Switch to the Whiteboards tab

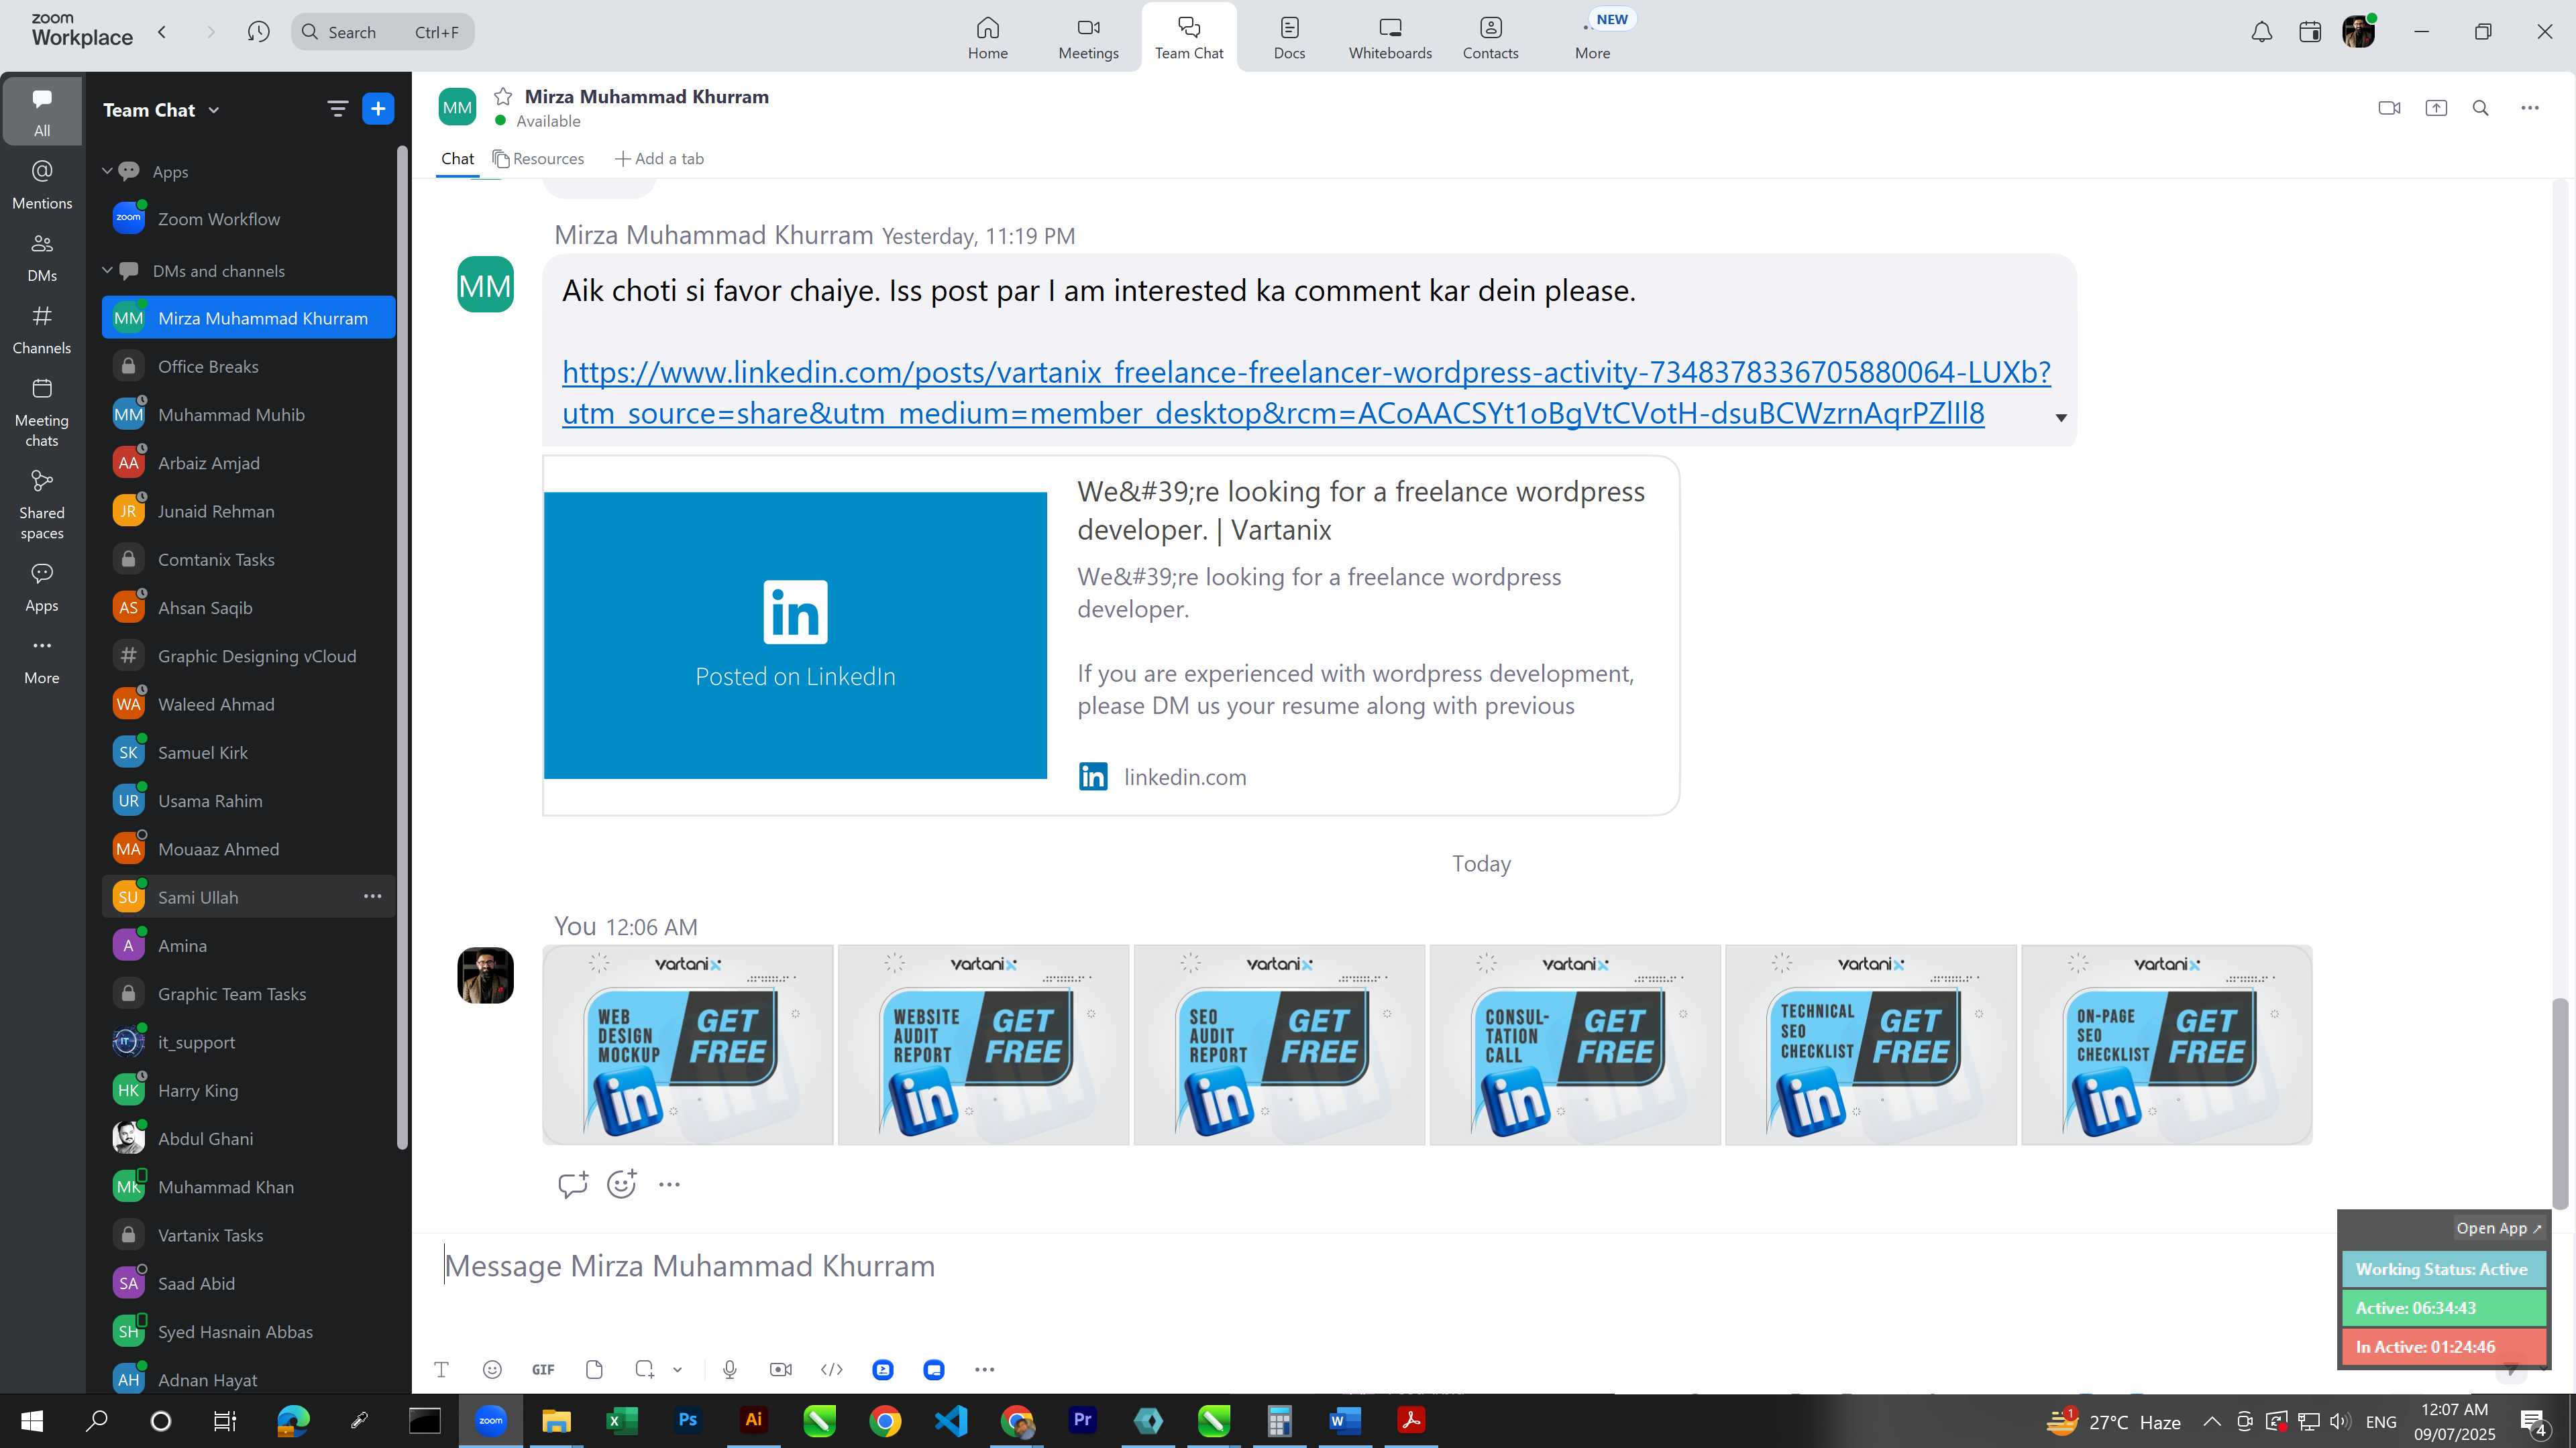1390,38
